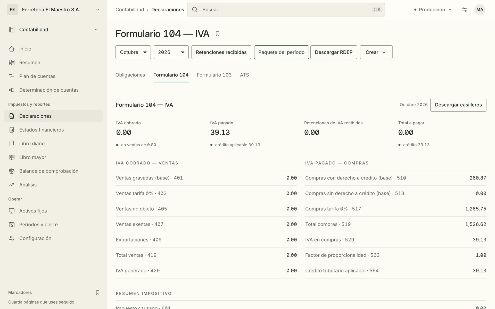Image resolution: width=495 pixels, height=309 pixels.
Task: Click the Configuración sliders icon in sidebar
Action: pyautogui.click(x=12, y=238)
